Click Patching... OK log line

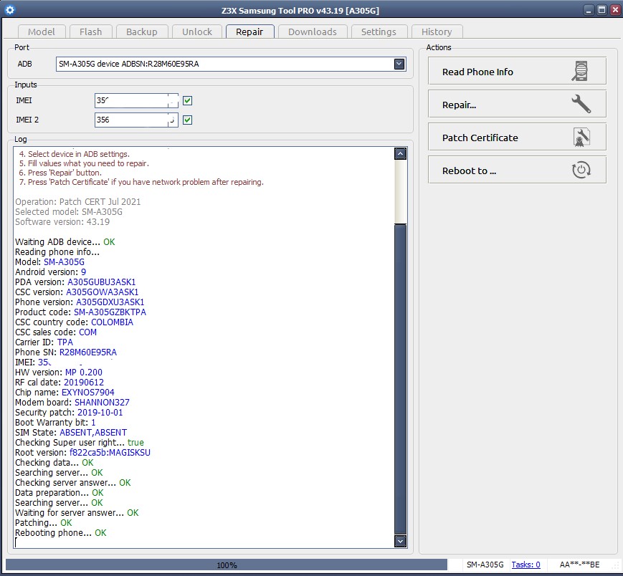click(x=44, y=523)
